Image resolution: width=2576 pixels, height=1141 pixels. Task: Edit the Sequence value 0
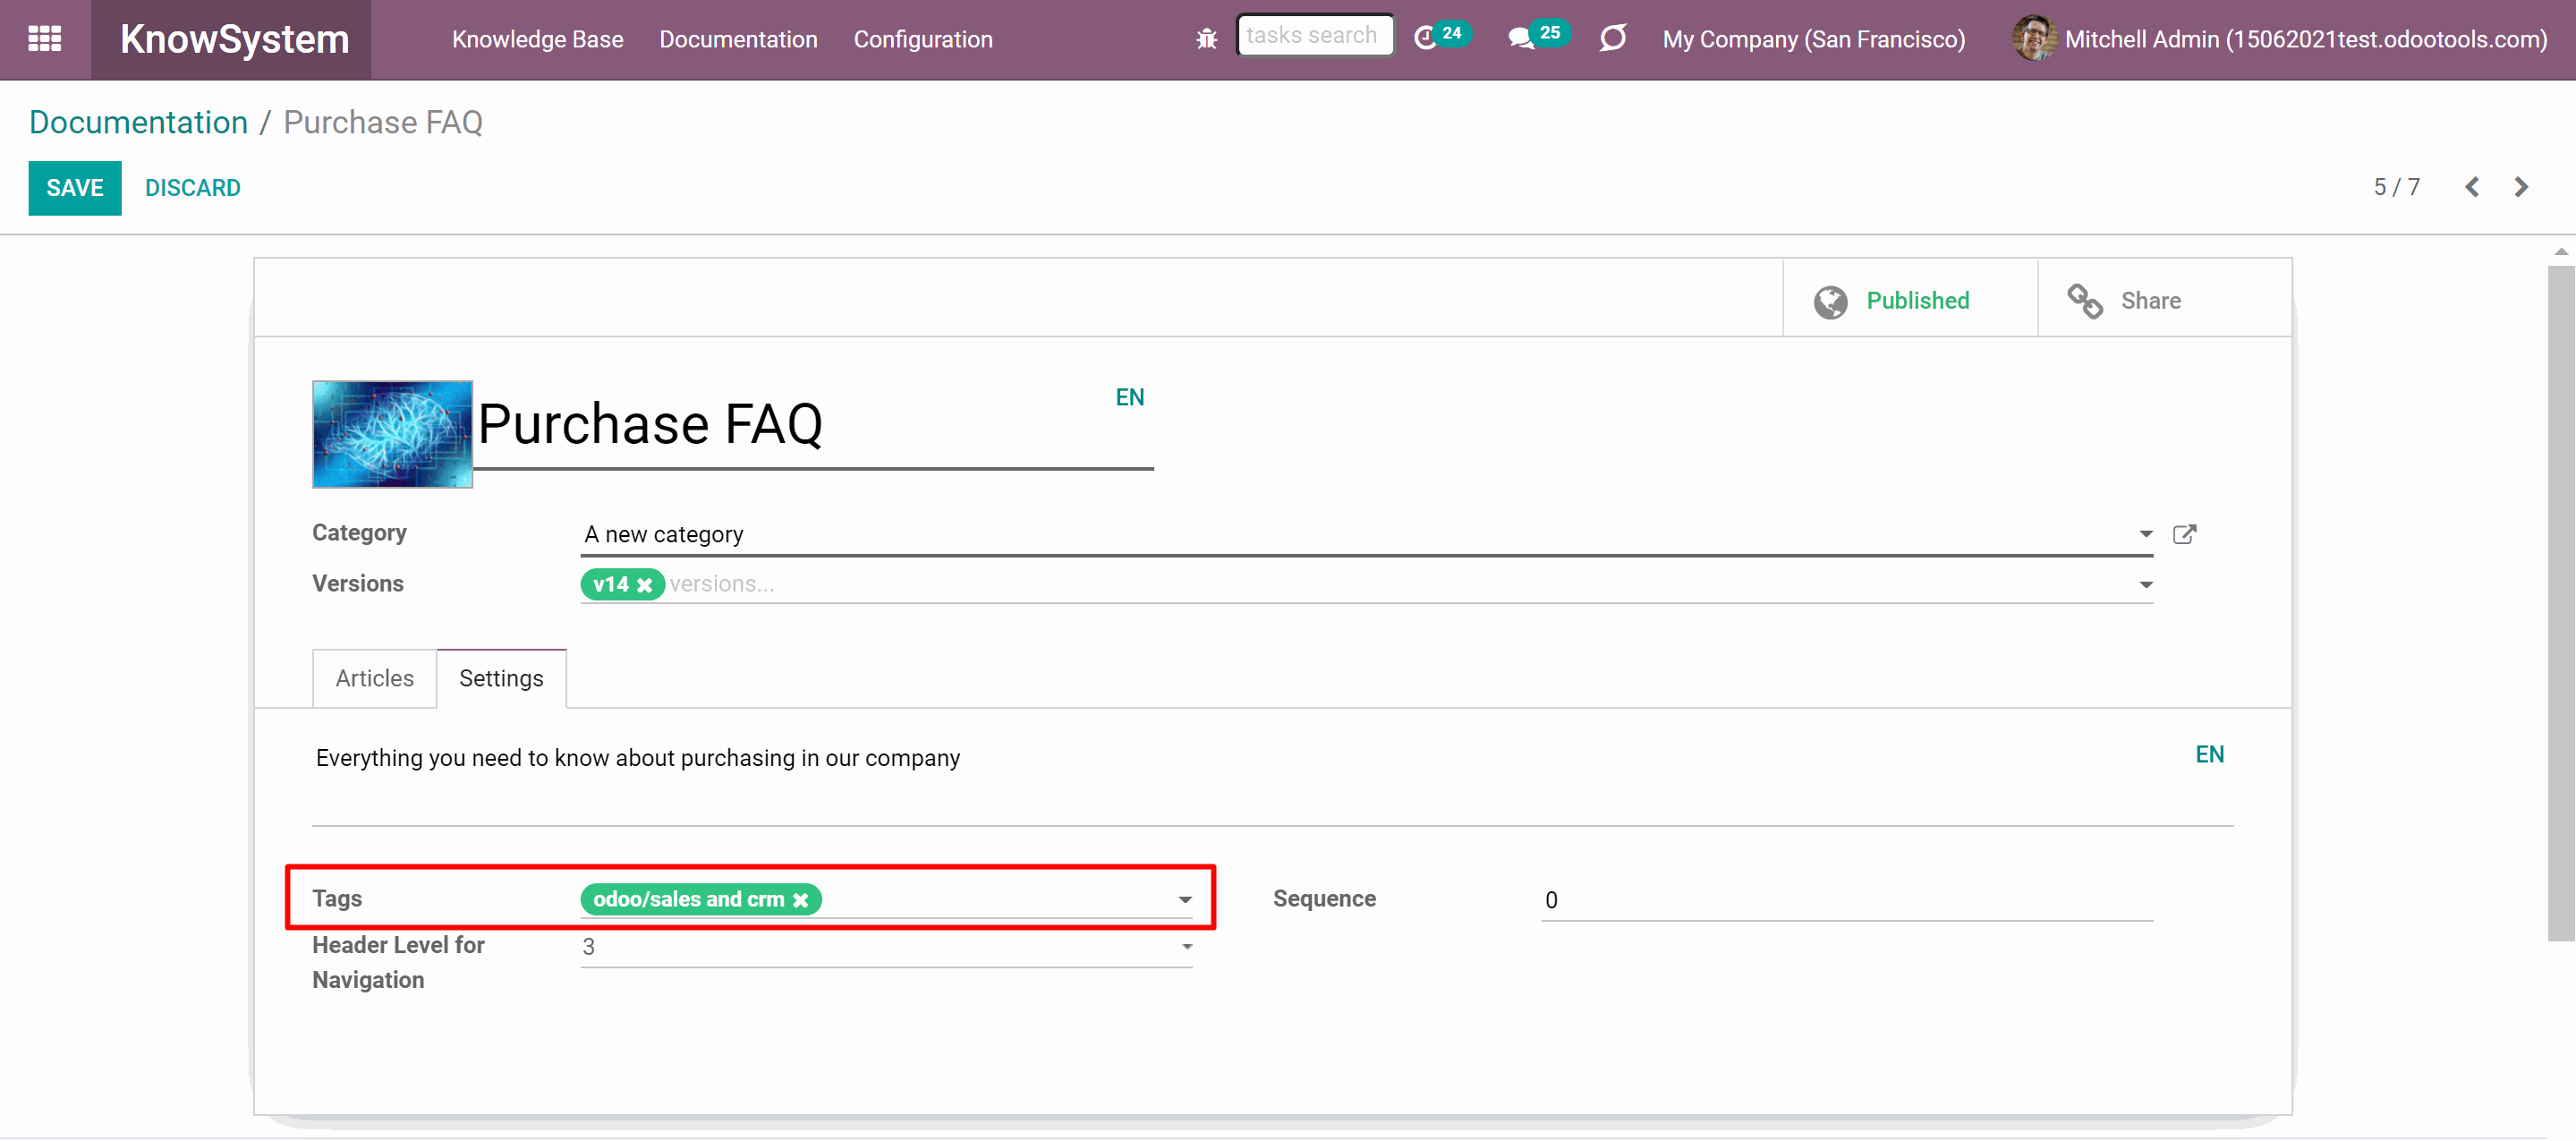[x=1846, y=900]
